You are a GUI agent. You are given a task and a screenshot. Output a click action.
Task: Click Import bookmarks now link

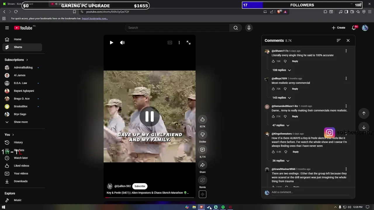(95, 18)
